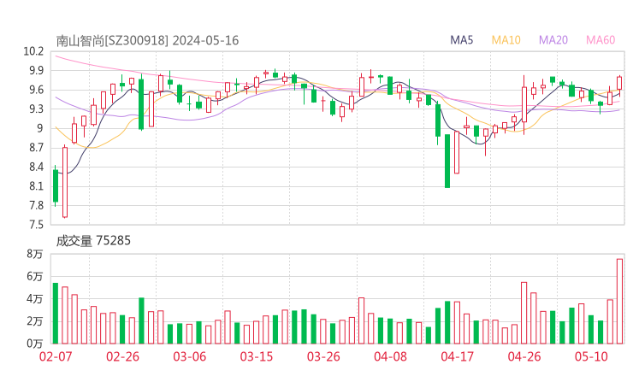
Task: Click the 8.7 price axis label
Action: 36,148
